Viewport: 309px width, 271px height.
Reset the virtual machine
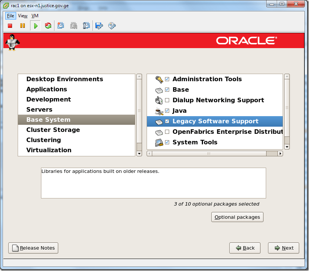coord(48,26)
